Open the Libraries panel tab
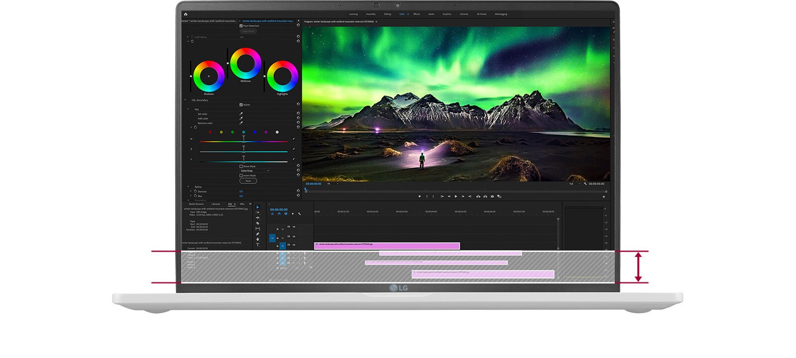 click(215, 204)
